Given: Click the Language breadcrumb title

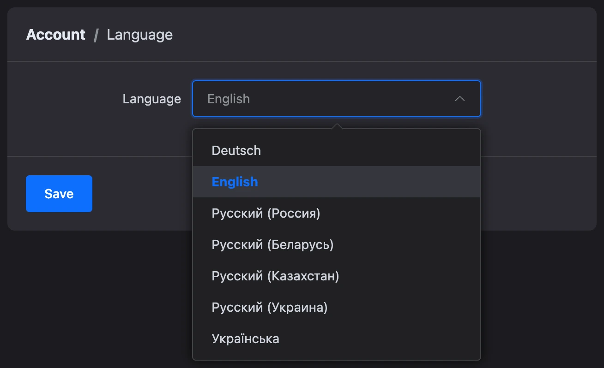Looking at the screenshot, I should point(140,35).
